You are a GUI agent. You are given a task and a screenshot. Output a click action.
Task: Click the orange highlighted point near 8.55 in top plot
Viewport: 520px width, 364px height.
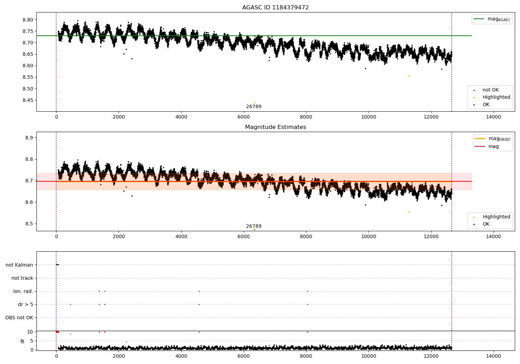point(409,76)
